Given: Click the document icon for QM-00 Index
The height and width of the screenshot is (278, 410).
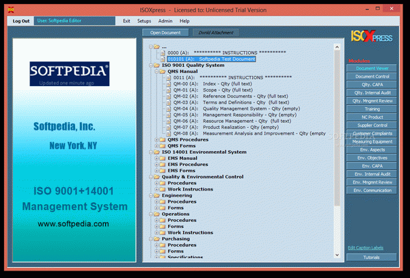Looking at the screenshot, I should point(169,84).
